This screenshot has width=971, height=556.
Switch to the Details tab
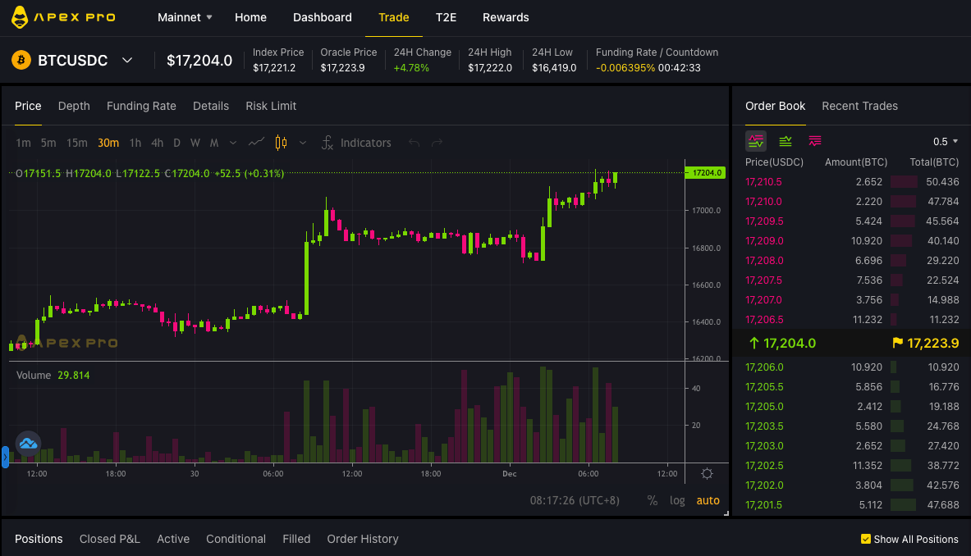(211, 106)
